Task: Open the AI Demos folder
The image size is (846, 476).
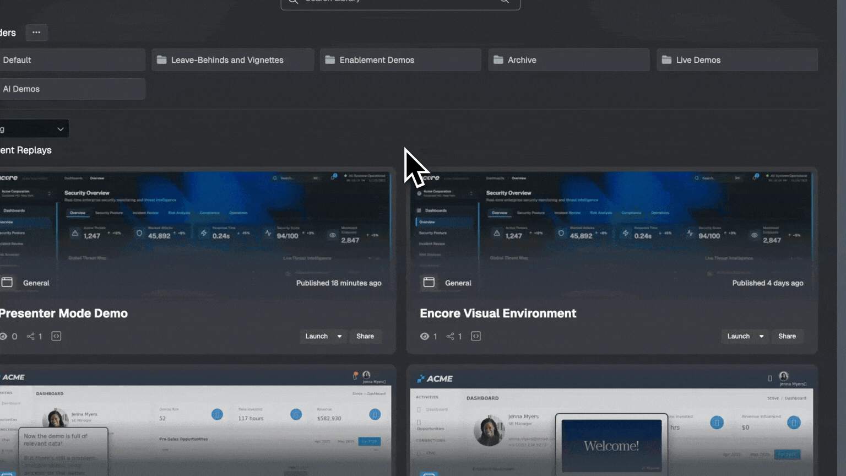Action: [x=72, y=89]
